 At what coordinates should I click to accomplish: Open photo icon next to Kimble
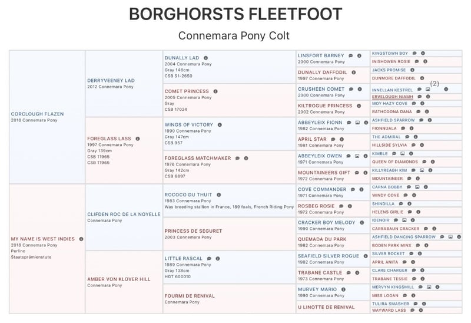(x=403, y=153)
